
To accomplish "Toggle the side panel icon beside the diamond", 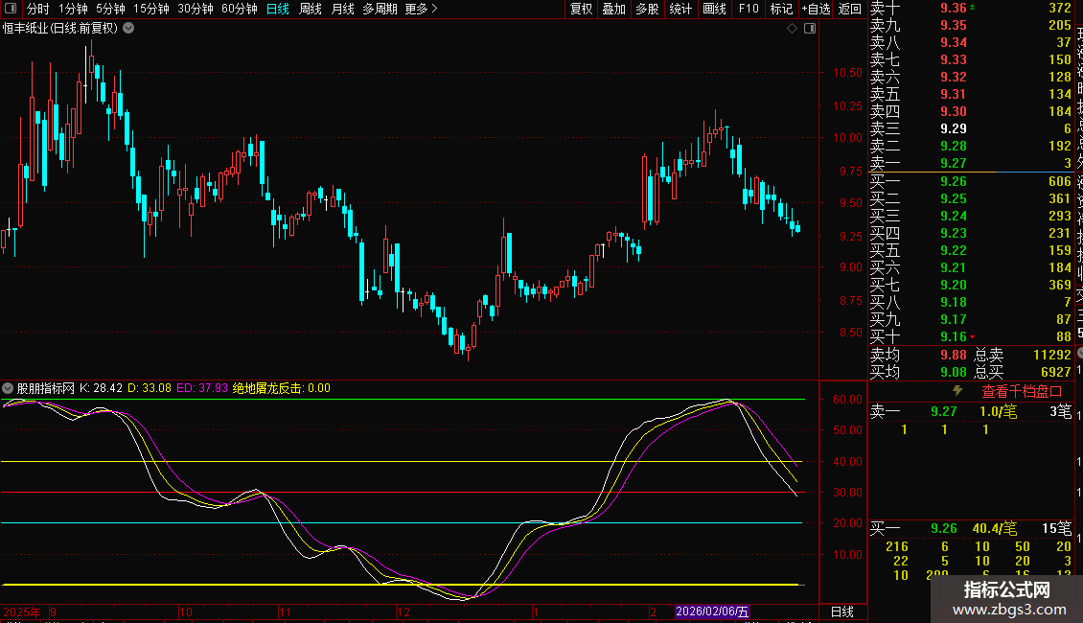I will coord(809,29).
